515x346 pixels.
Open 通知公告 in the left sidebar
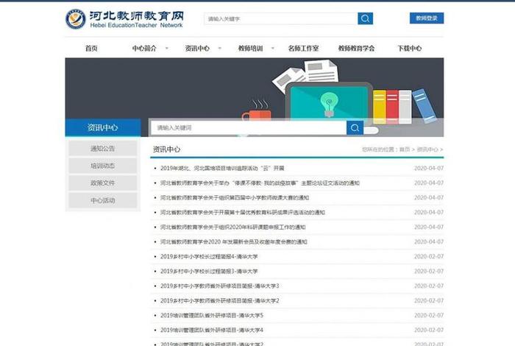(x=103, y=149)
